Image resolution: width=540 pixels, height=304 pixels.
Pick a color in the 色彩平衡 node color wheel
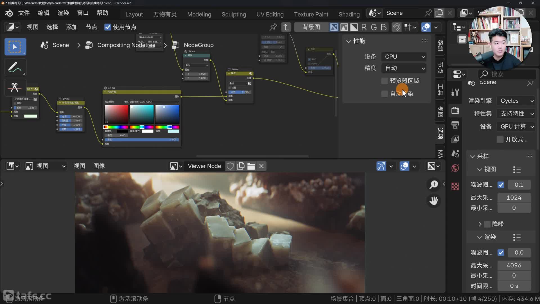tap(116, 114)
